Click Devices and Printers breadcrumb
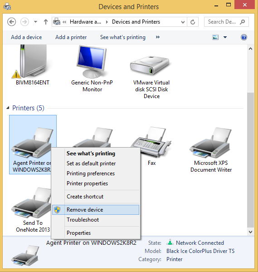The width and height of the screenshot is (258, 272). coord(136,22)
